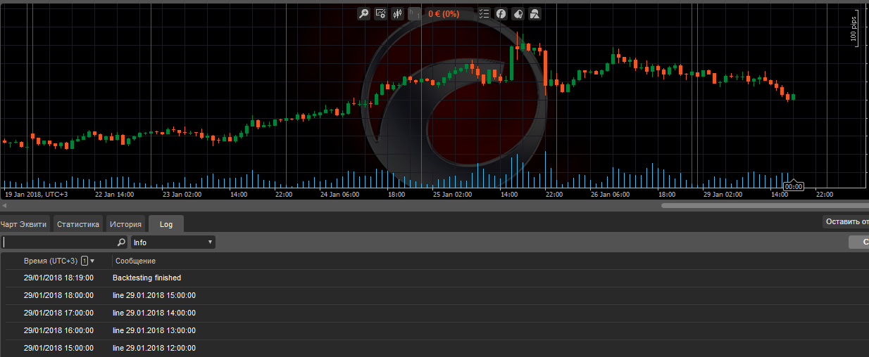The width and height of the screenshot is (869, 357).
Task: Click the left scroll arrow below chart
Action: click(4, 205)
